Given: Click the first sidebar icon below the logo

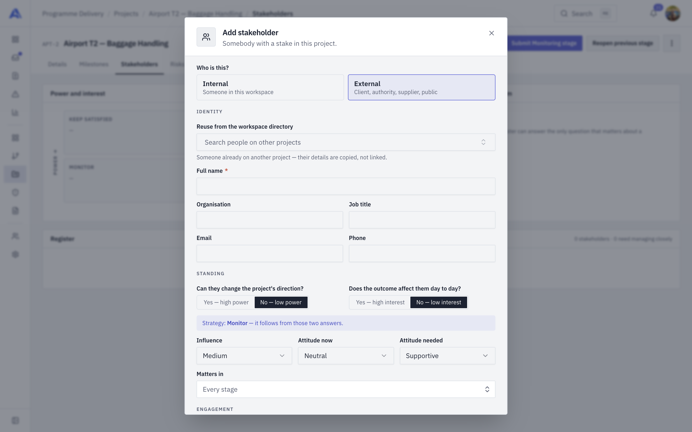Looking at the screenshot, I should (x=15, y=39).
